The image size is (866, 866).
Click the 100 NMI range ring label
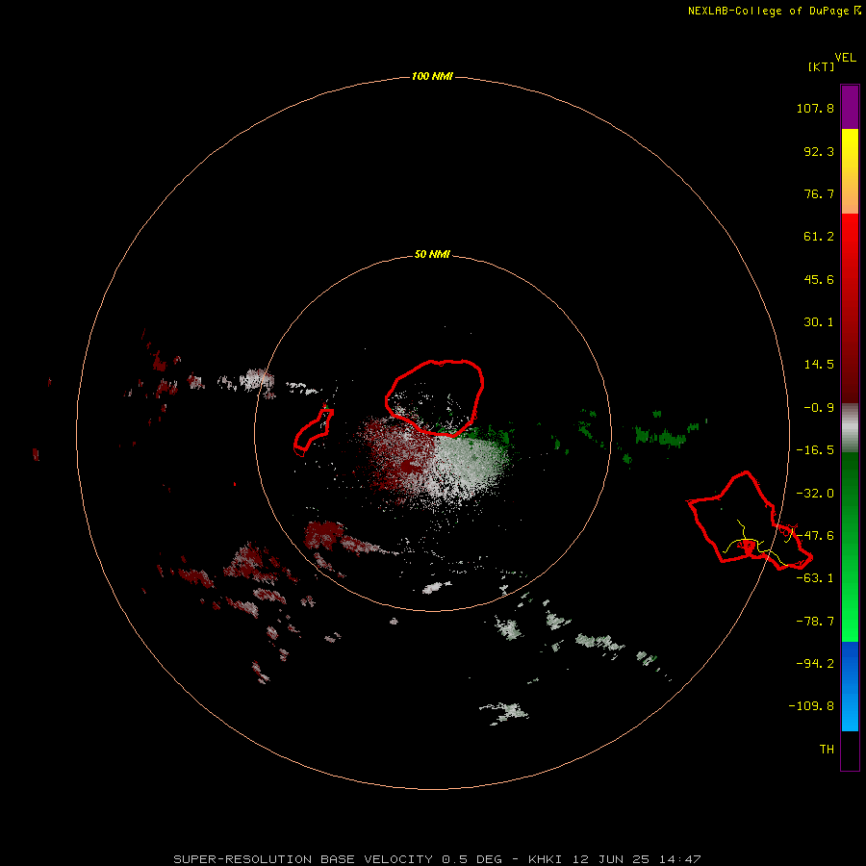pyautogui.click(x=432, y=76)
